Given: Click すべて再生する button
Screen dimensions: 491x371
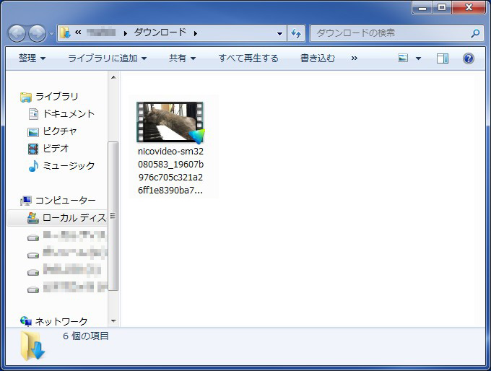Looking at the screenshot, I should [x=248, y=58].
